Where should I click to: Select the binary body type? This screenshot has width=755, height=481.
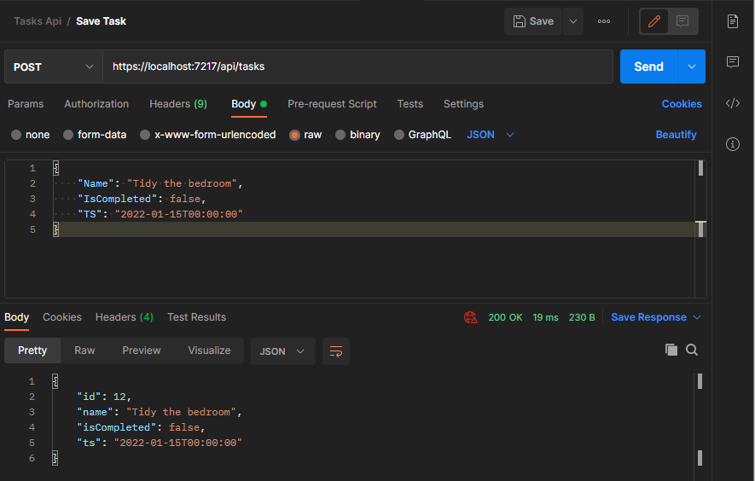click(x=357, y=135)
